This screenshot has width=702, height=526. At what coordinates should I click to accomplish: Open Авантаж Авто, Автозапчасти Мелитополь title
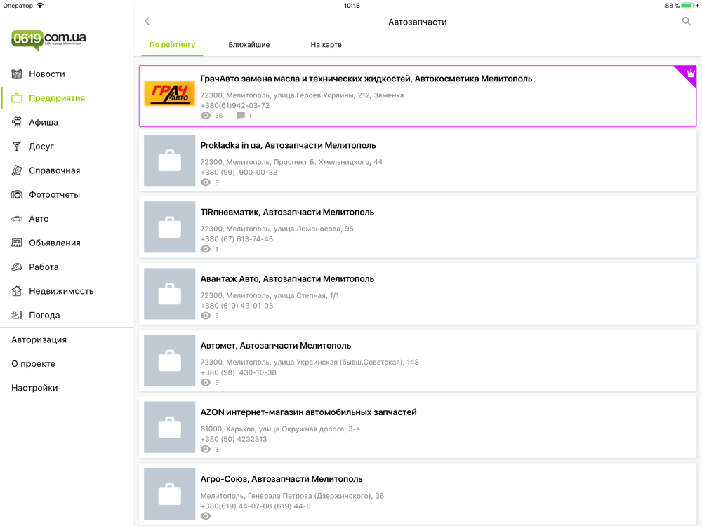[287, 278]
